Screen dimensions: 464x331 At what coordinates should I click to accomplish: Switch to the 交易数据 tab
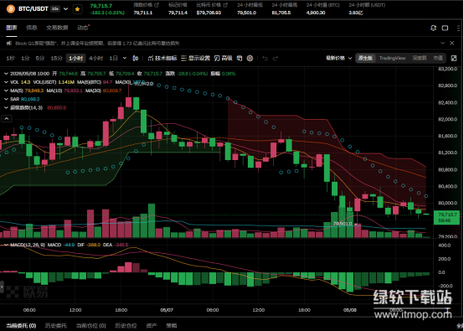(57, 28)
